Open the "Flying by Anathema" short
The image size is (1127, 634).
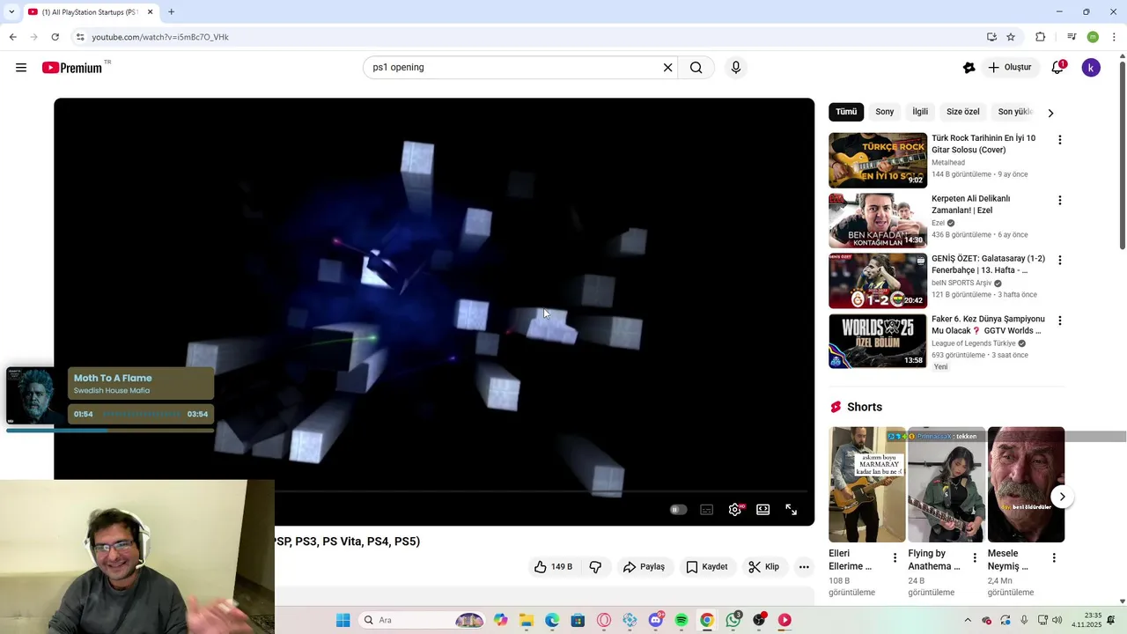tap(947, 484)
